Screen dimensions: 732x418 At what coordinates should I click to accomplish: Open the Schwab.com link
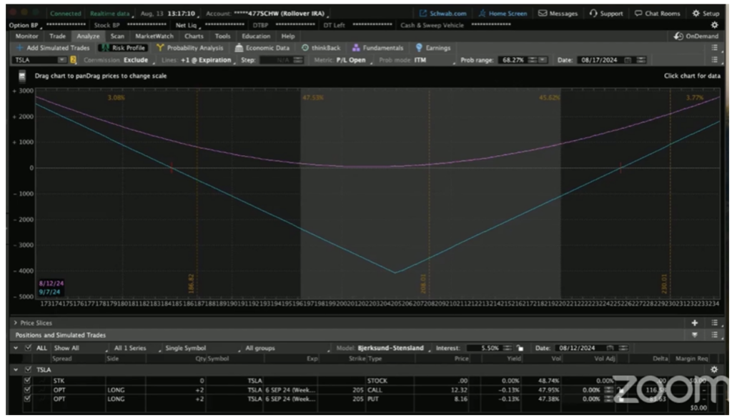pyautogui.click(x=443, y=14)
